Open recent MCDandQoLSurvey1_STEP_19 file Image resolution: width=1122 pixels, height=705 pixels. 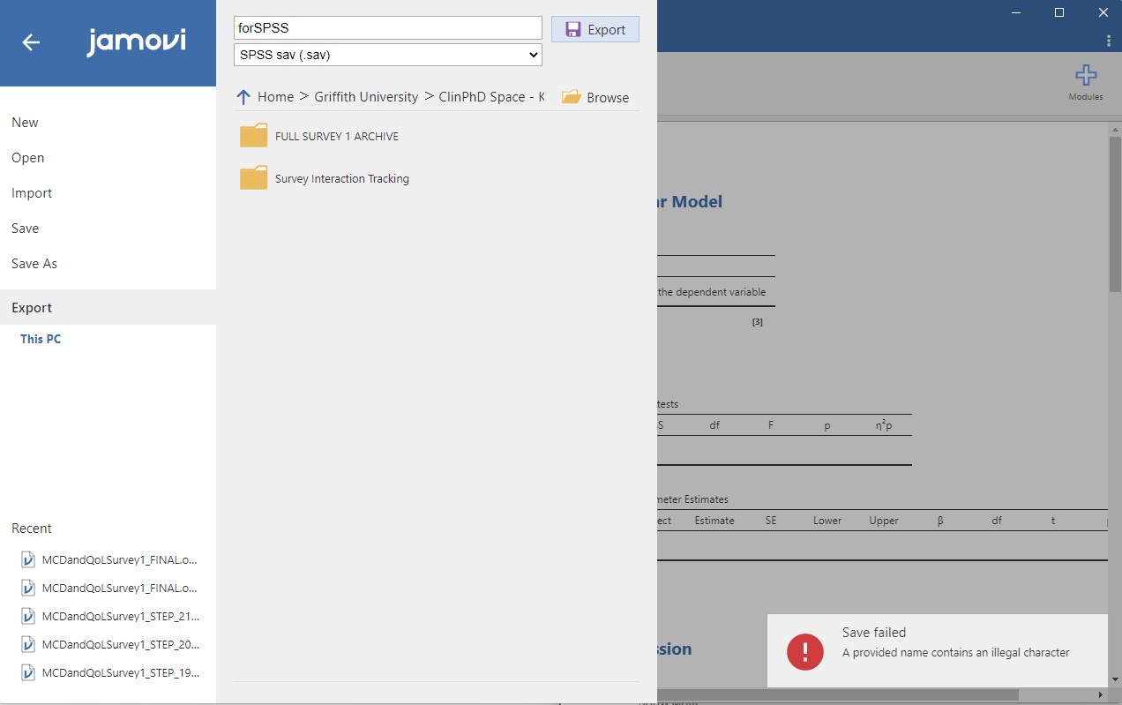[110, 672]
